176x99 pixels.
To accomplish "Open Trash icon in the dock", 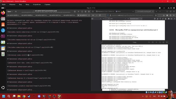I will pos(3,54).
